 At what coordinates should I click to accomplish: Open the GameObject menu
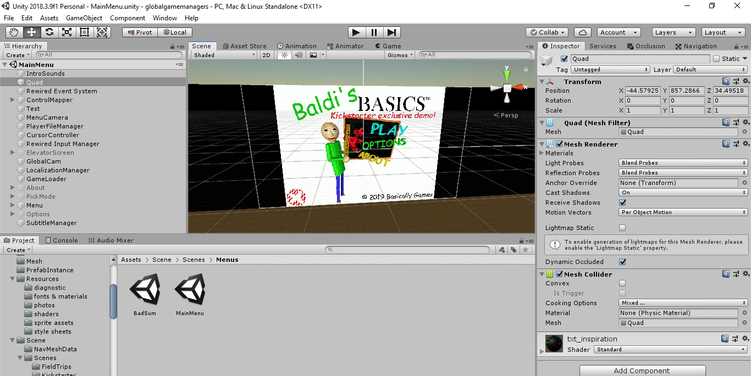(84, 18)
